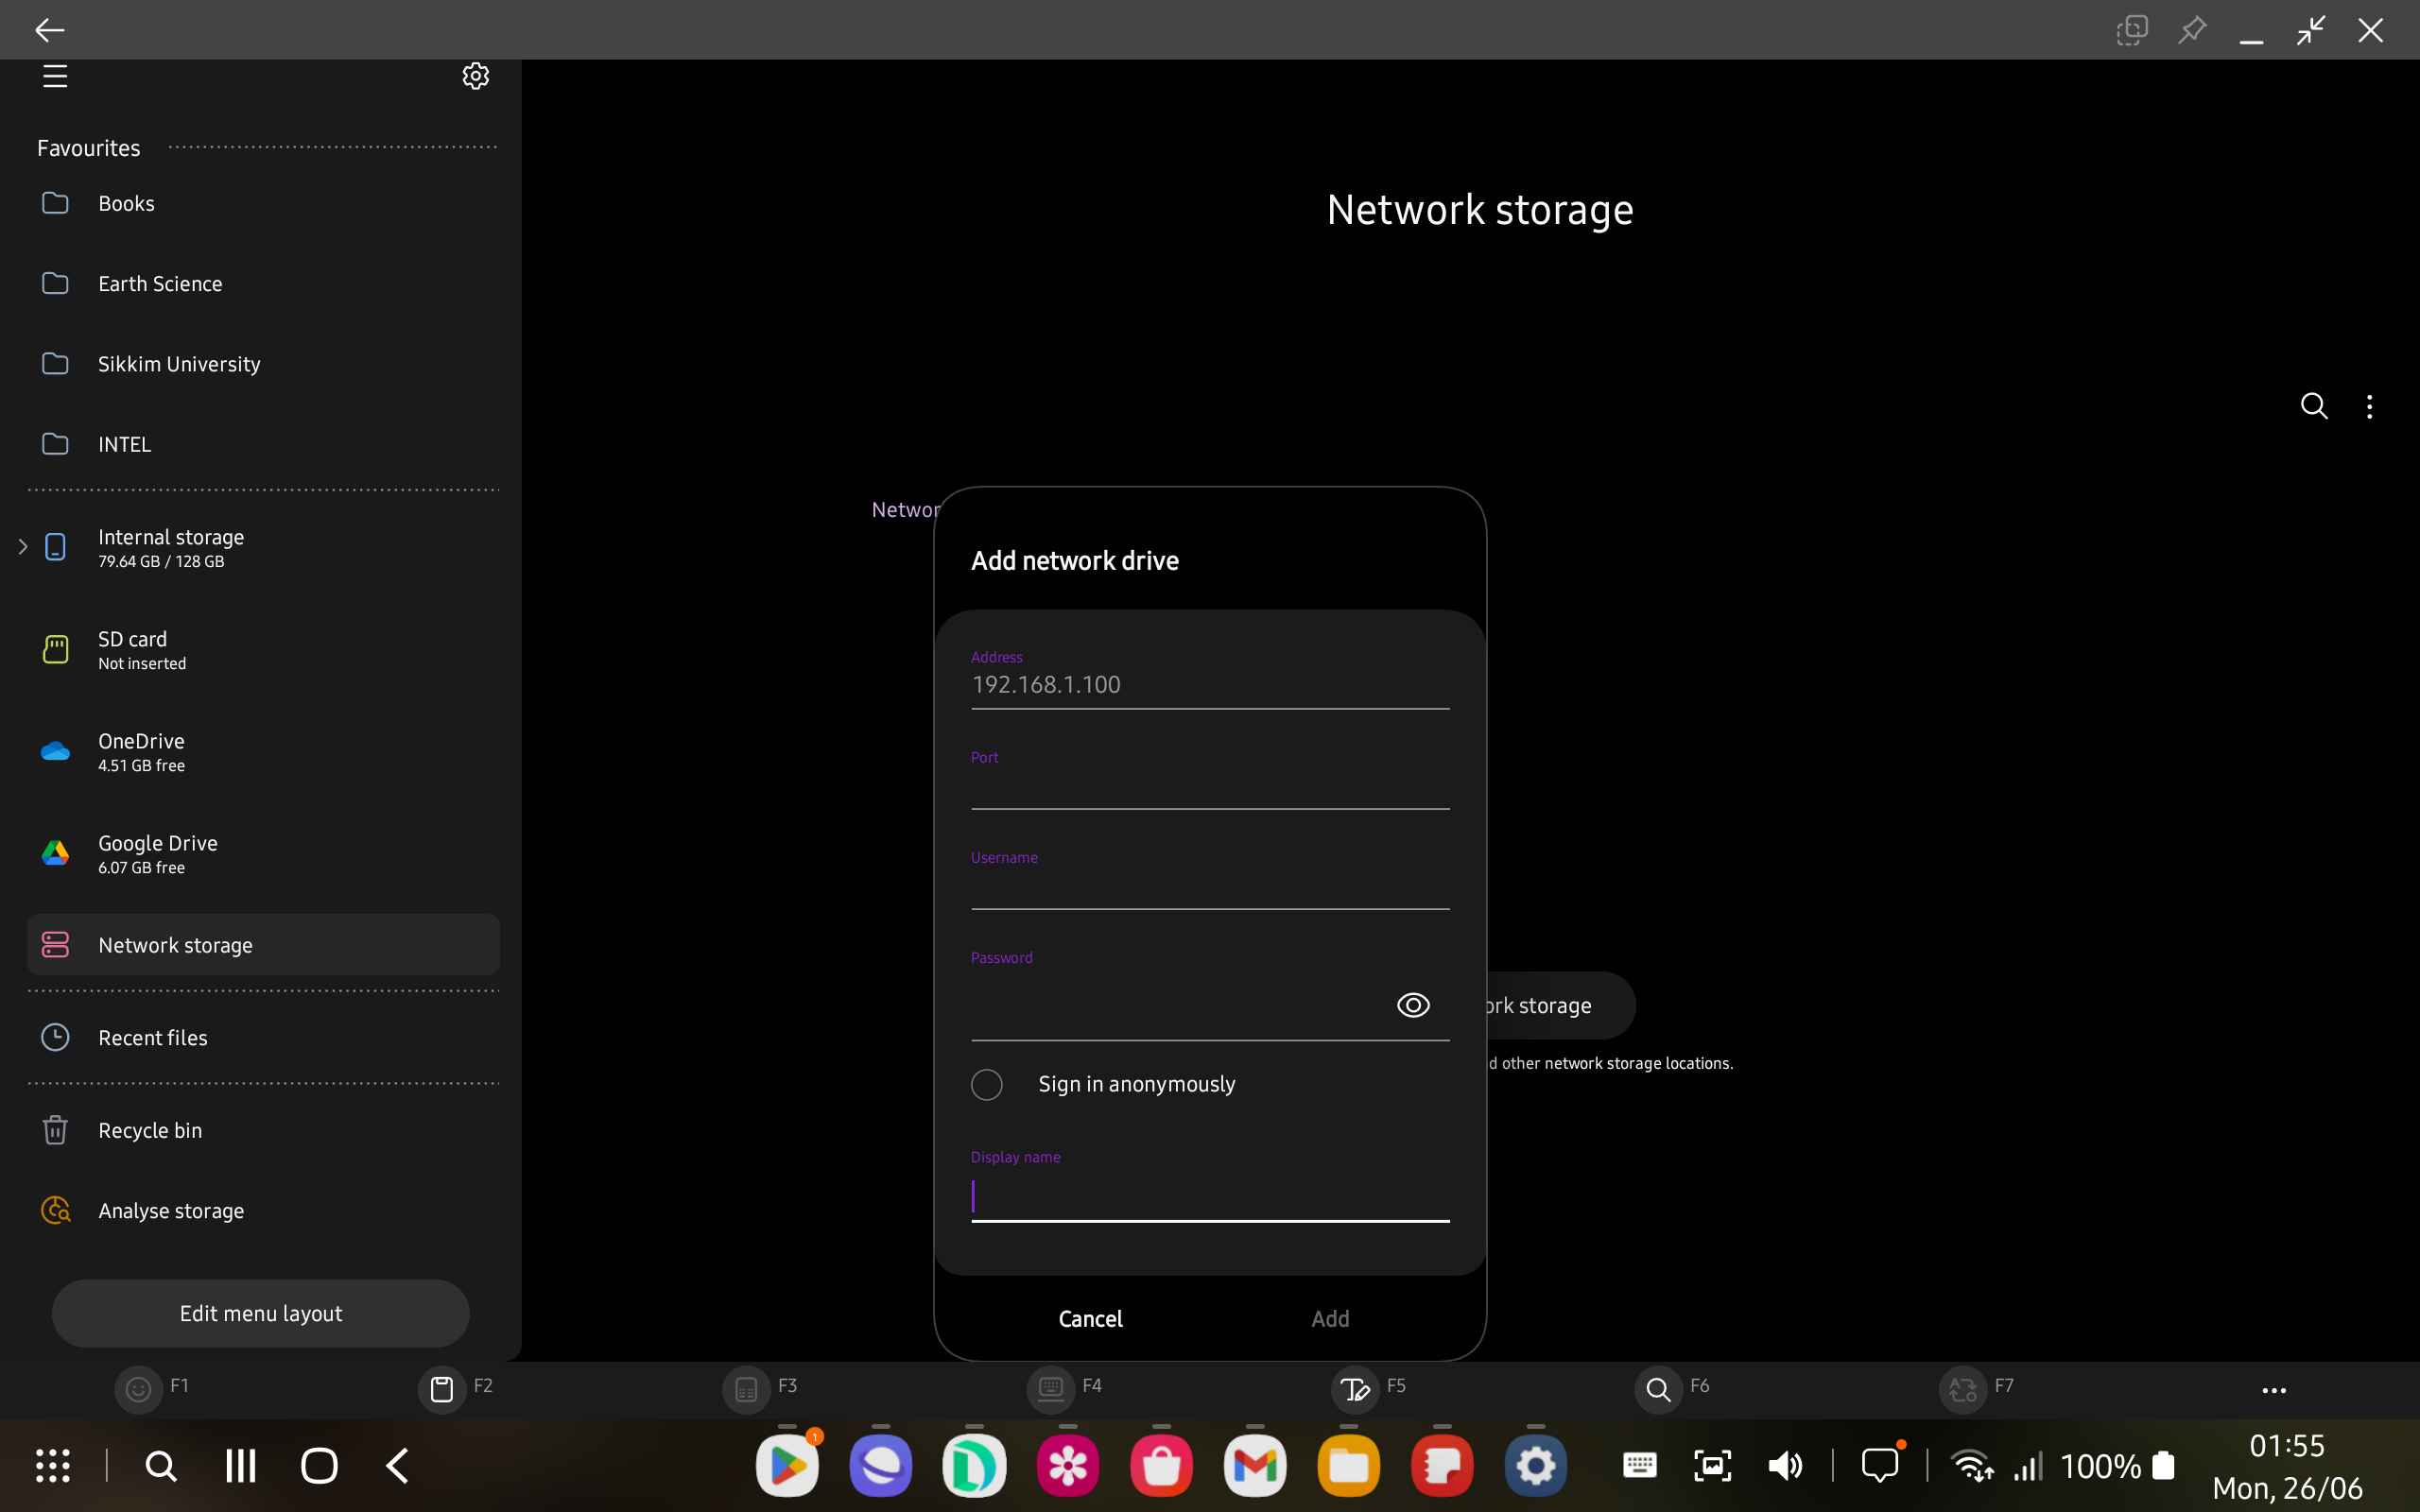This screenshot has width=2420, height=1512.
Task: Select Gmail icon in taskbar
Action: 1254,1463
